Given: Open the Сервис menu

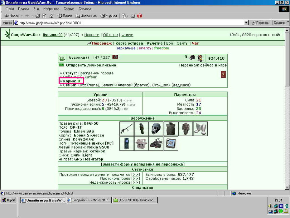Looking at the screenshot, I should pyautogui.click(x=69, y=9).
